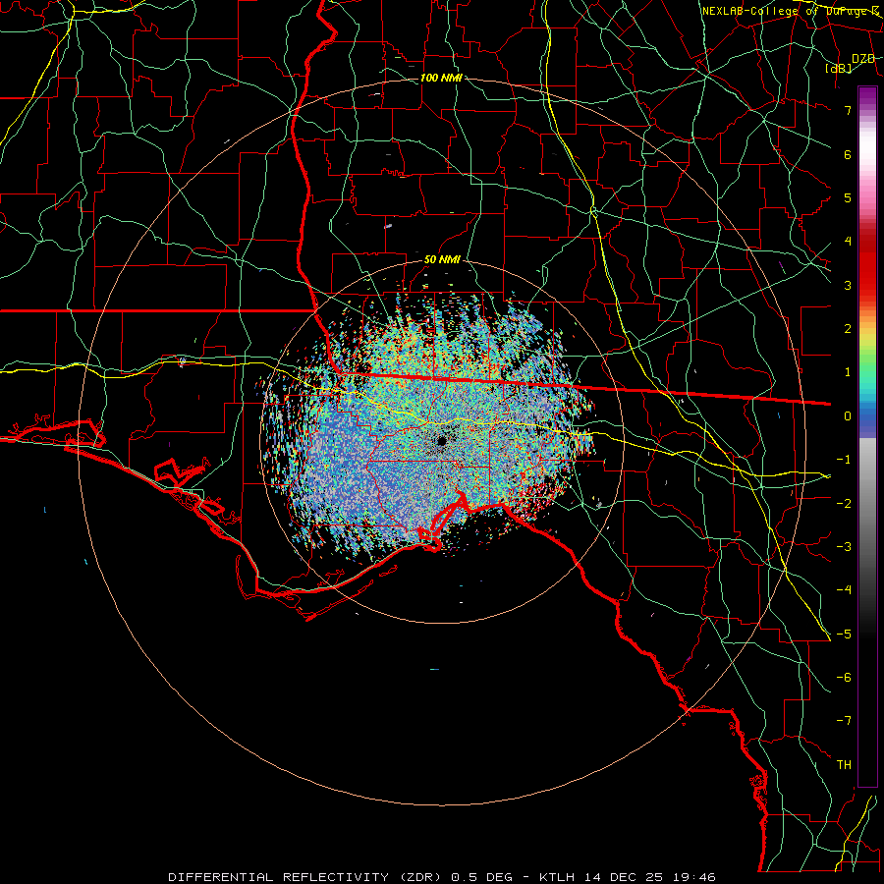Click the "-4" value on the color scale
The height and width of the screenshot is (884, 884).
coord(844,589)
